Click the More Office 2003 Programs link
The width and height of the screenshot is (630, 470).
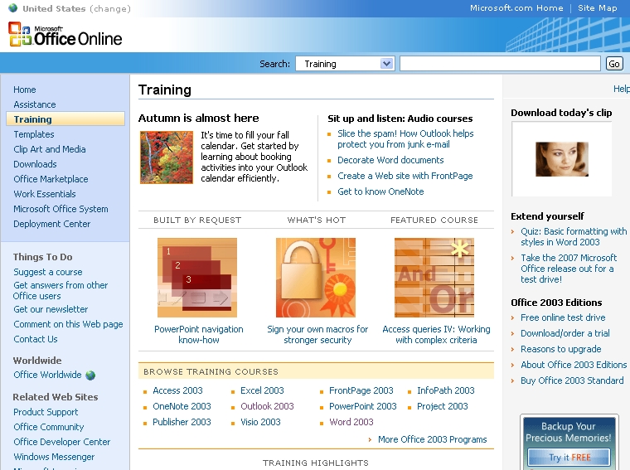(432, 439)
